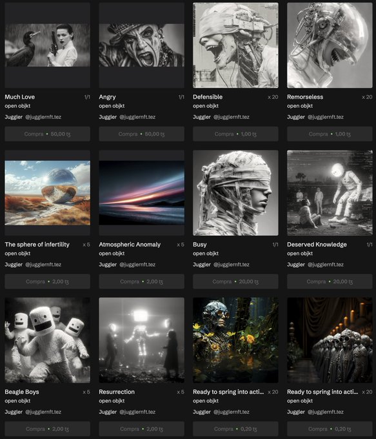Open Juggler profile under Atmospheric Anomaly
This screenshot has height=439, width=376.
(x=127, y=265)
